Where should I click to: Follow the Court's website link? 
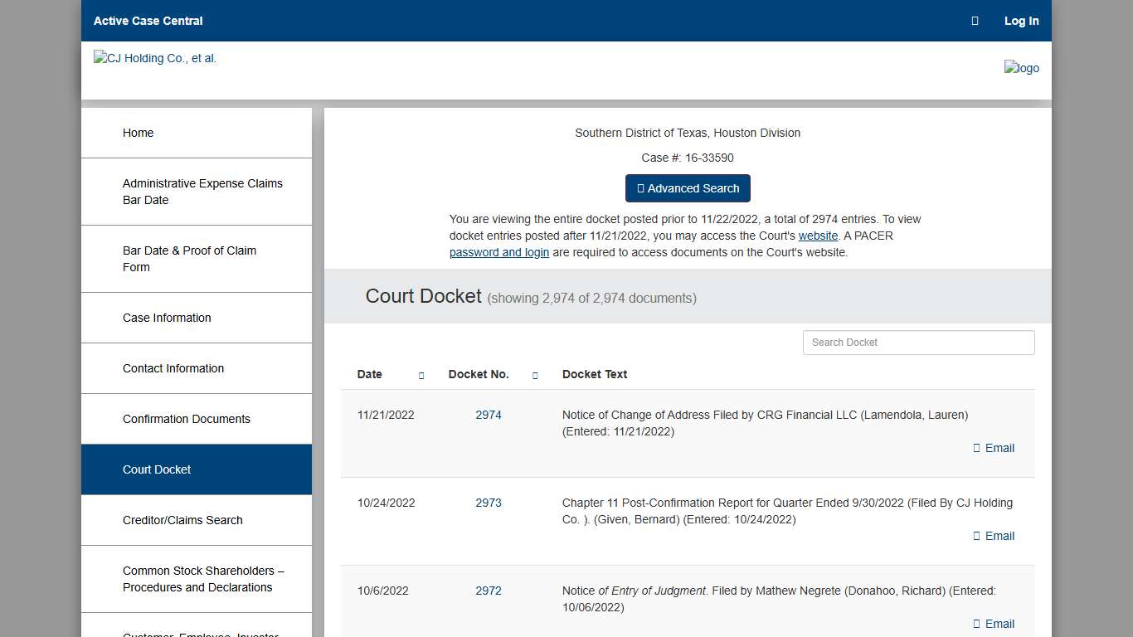pyautogui.click(x=818, y=236)
